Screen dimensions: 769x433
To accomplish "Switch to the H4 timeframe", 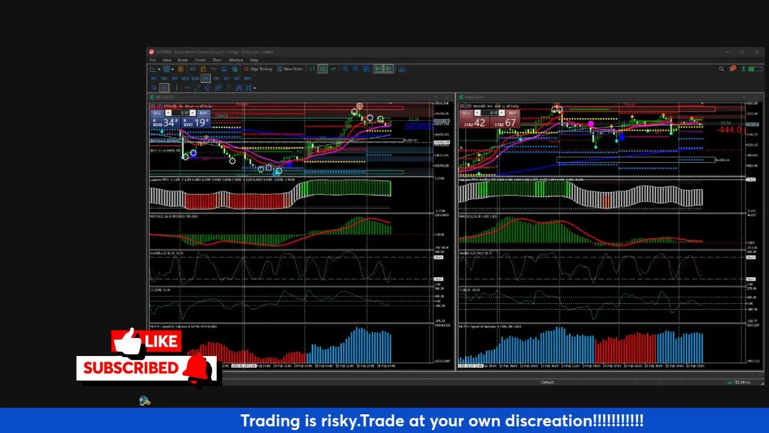I will 216,79.
